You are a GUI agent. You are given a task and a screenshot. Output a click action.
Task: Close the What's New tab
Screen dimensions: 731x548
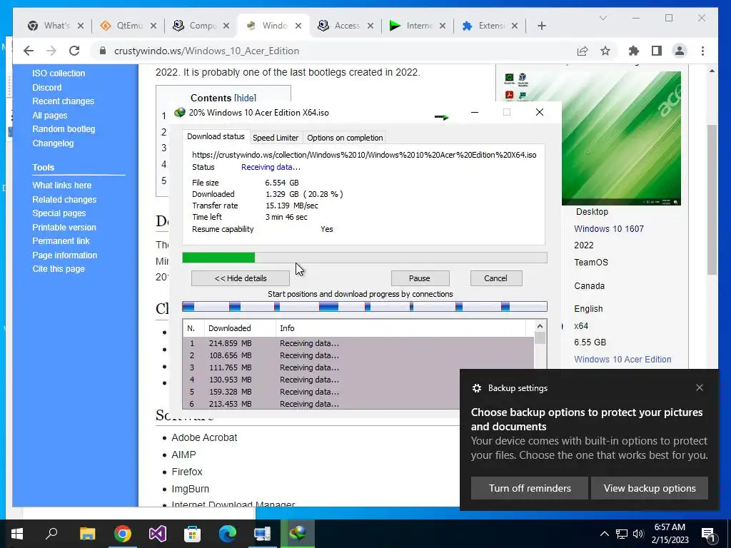pos(81,26)
